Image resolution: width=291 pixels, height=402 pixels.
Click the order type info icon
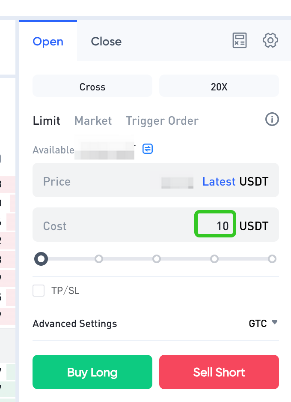click(x=272, y=120)
